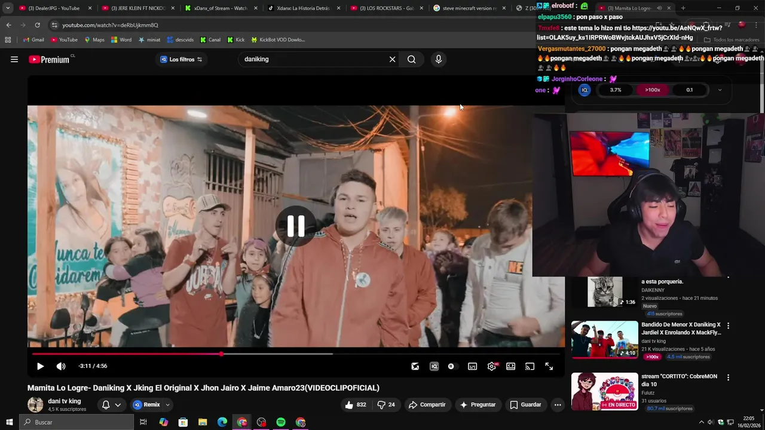
Task: Clear the search text with the X icon
Action: click(392, 59)
